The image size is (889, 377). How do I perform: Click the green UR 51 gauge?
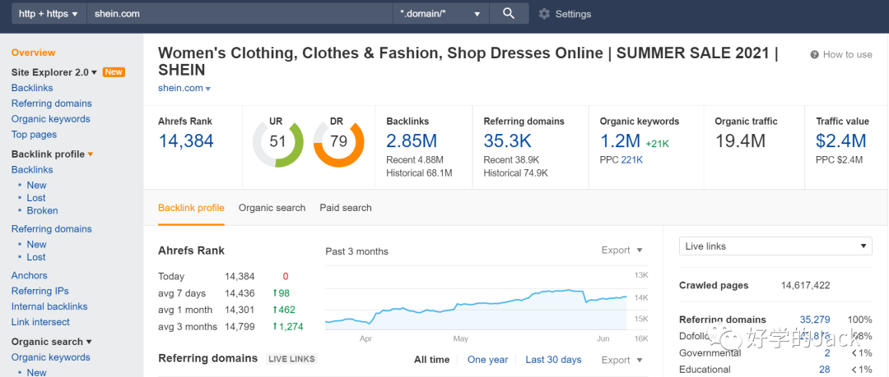click(x=278, y=141)
